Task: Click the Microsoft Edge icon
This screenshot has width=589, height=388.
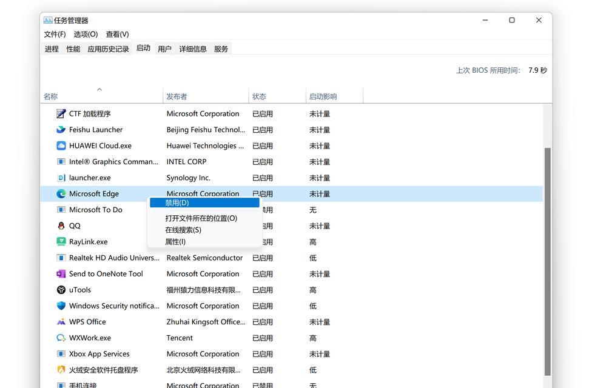Action: click(x=61, y=193)
